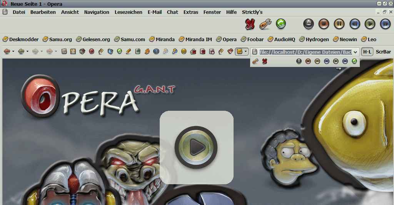Open the Bearbeiten menu
Viewport: 394px width, 205px height.
pos(43,12)
